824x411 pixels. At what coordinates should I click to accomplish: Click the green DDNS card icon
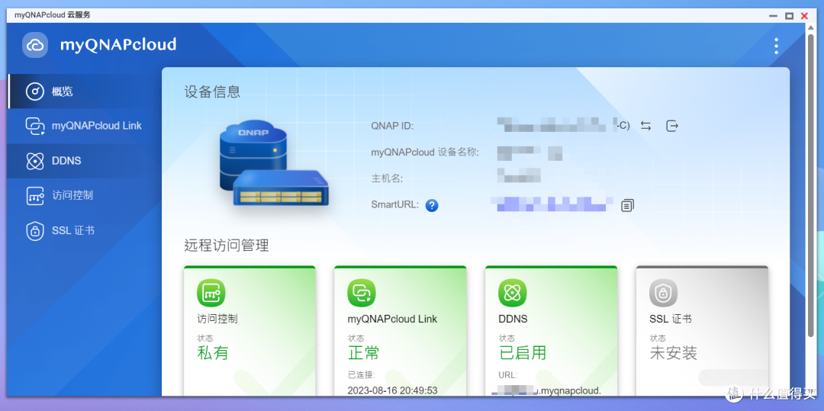tap(513, 293)
